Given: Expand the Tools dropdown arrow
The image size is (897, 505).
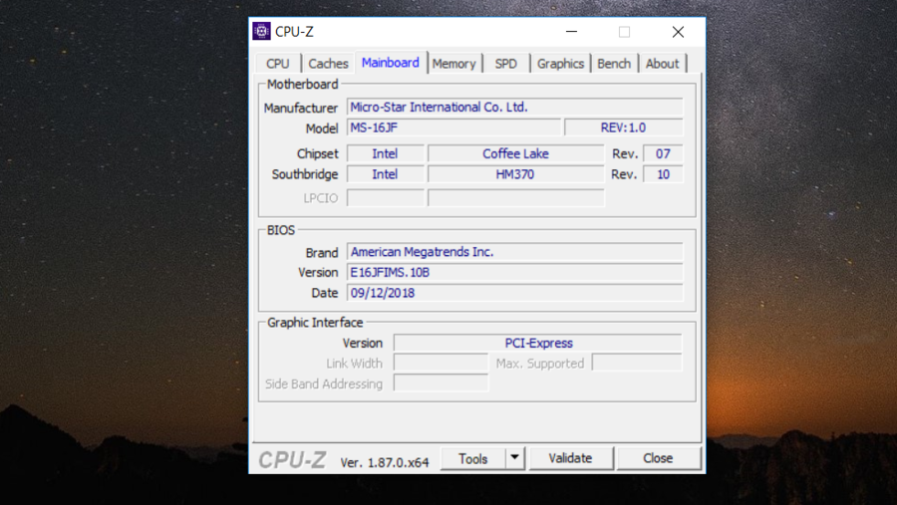Looking at the screenshot, I should tap(515, 458).
